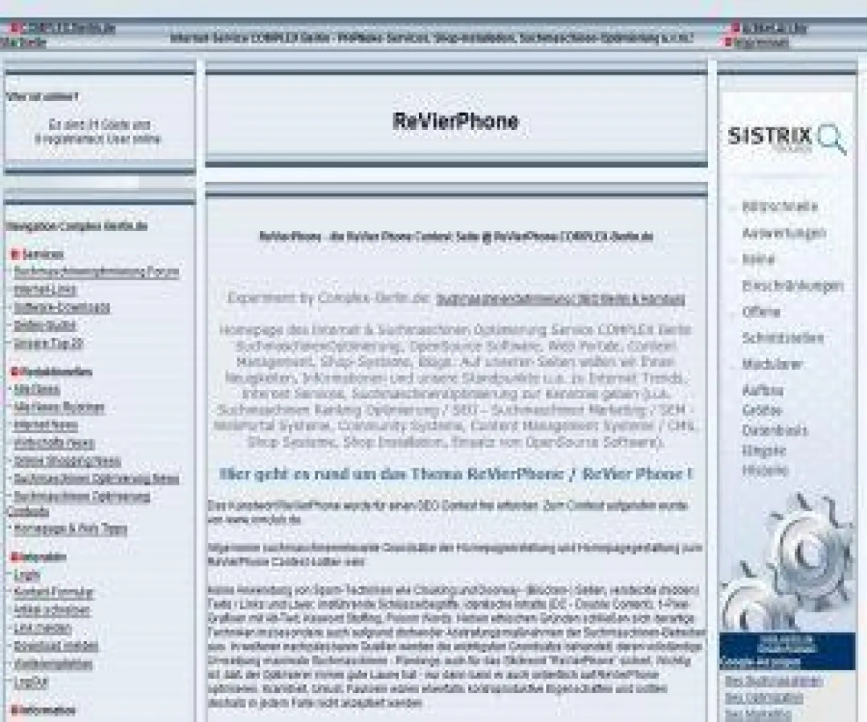Click the red icon beside Redaktionelles heading
The image size is (867, 722).
(14, 369)
